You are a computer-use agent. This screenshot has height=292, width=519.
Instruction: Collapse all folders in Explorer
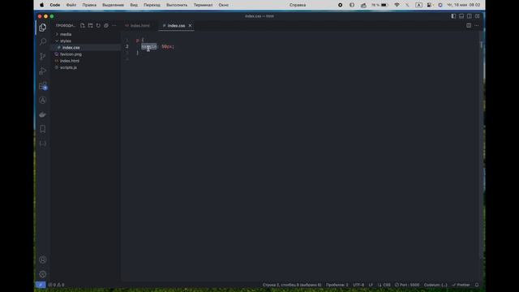click(x=106, y=25)
